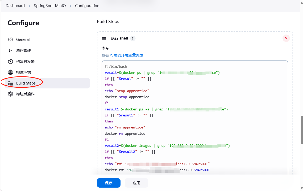Click the 'docker stop apprentice' line

(127, 97)
